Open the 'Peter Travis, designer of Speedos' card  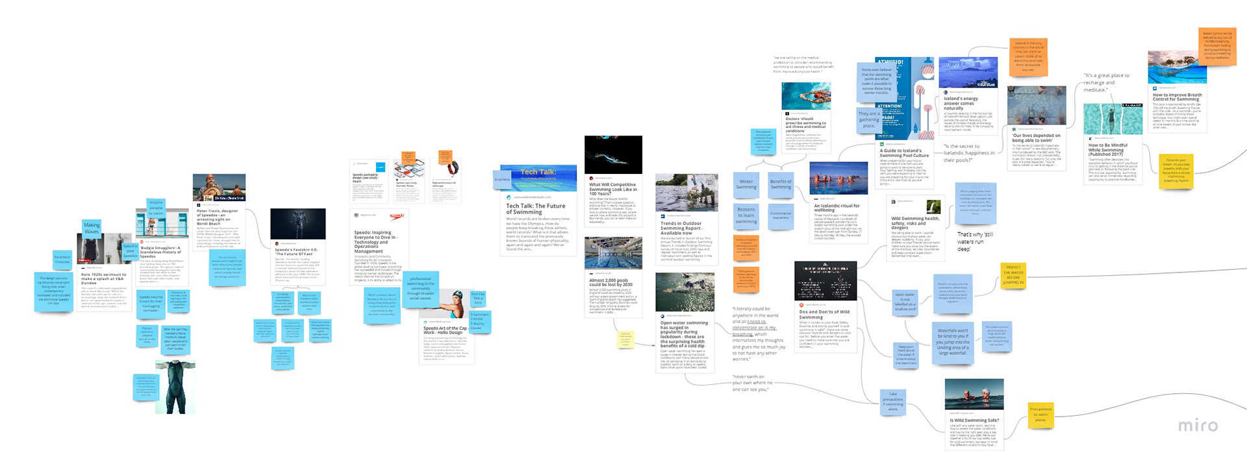pyautogui.click(x=219, y=212)
